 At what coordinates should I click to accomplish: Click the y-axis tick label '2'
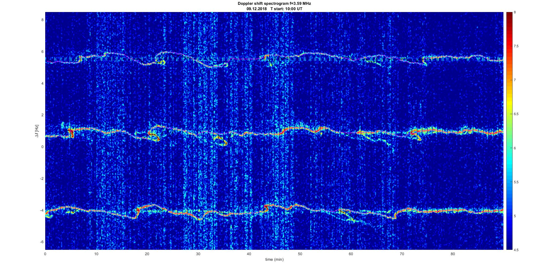[42, 115]
